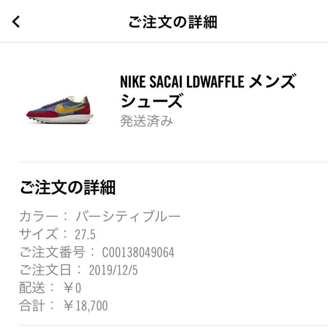Tap the サイズ label
The width and height of the screenshot is (328, 328).
point(38,234)
